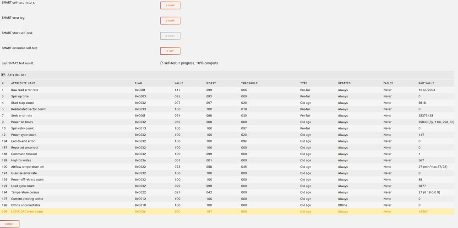Click the VALUE column header

[x=179, y=83]
